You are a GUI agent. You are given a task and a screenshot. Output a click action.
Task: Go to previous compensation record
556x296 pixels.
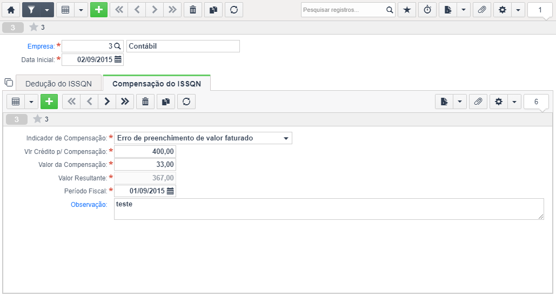click(89, 102)
